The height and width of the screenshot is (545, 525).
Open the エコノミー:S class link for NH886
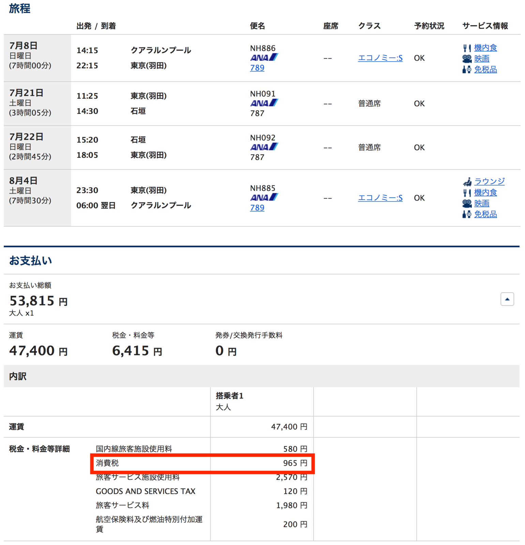pos(380,58)
